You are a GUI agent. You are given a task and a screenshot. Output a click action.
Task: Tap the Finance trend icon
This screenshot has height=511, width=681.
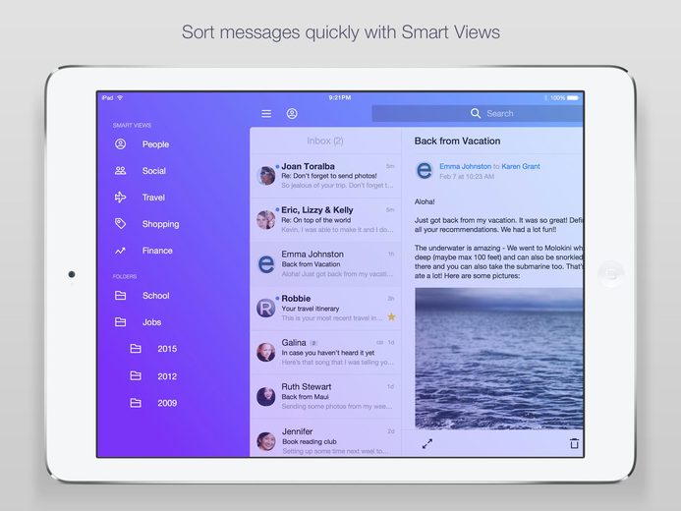(x=120, y=251)
